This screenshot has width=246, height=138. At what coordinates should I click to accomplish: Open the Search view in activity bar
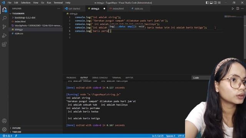4,18
